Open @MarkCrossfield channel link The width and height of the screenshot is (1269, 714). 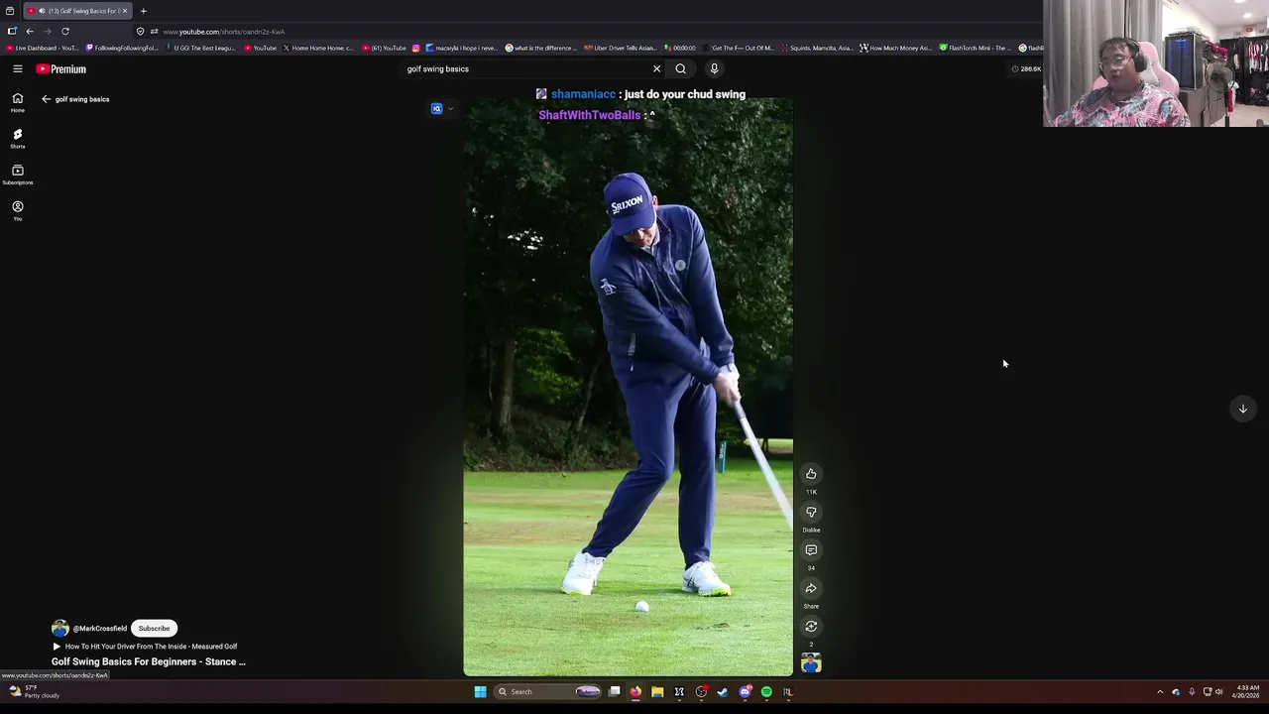(x=100, y=628)
